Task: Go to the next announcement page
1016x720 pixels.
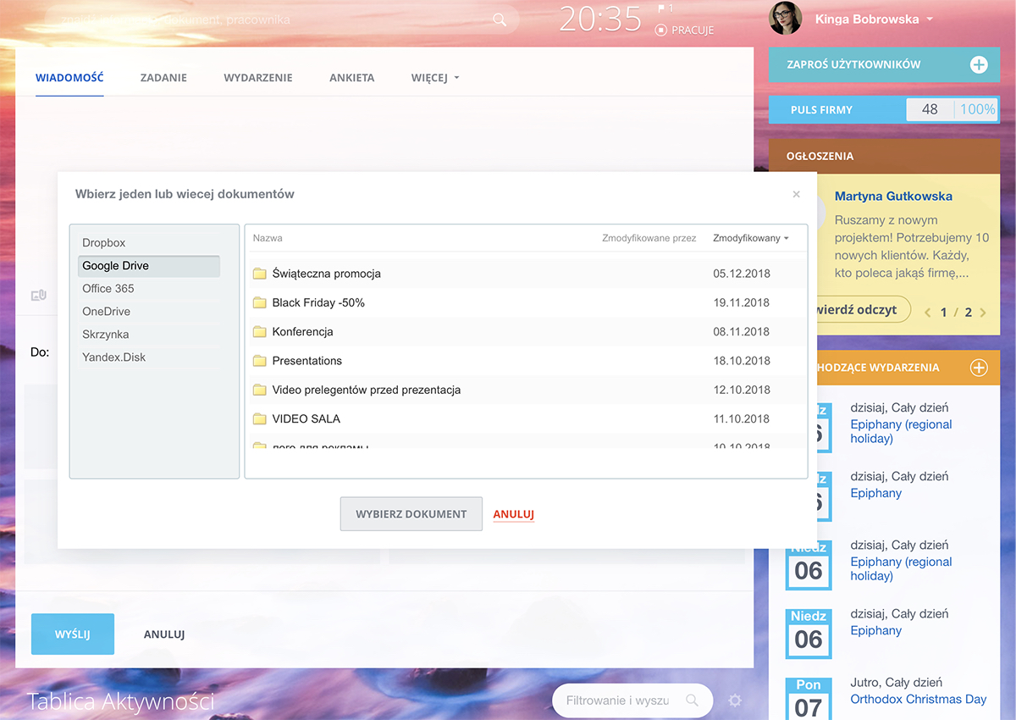Action: point(983,313)
